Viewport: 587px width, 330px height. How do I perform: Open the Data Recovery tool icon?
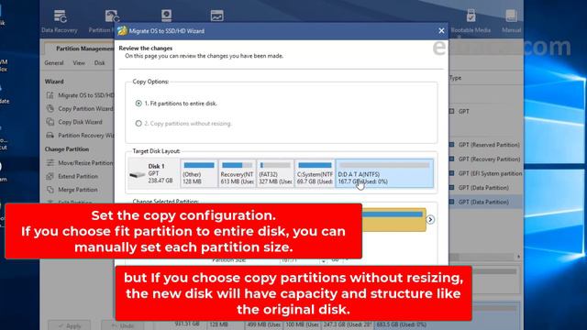click(60, 16)
